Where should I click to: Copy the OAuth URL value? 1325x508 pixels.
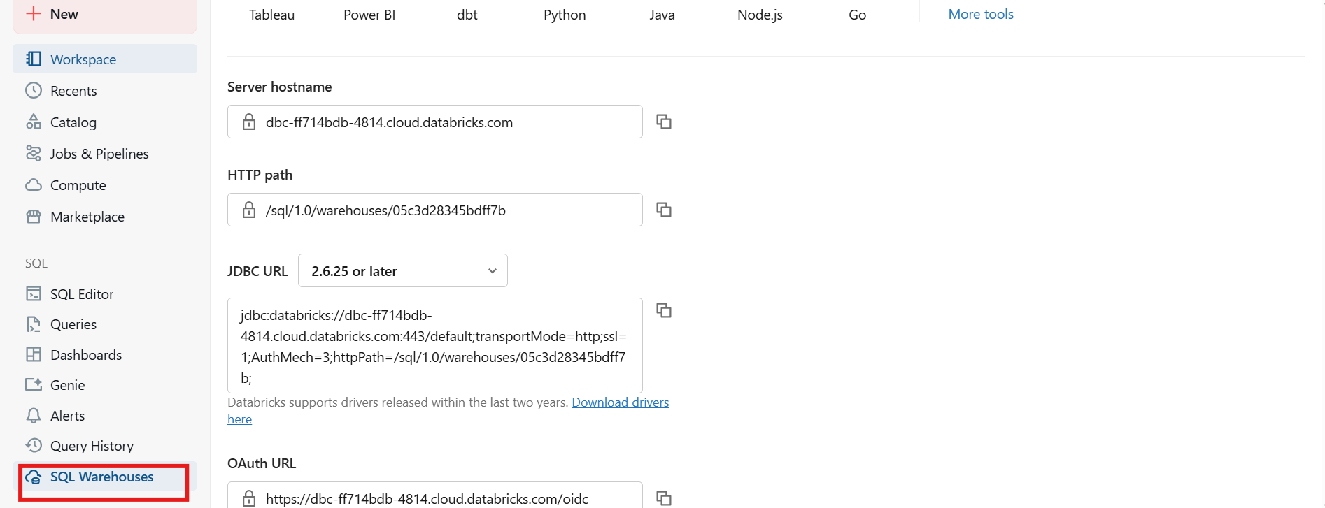coord(663,498)
